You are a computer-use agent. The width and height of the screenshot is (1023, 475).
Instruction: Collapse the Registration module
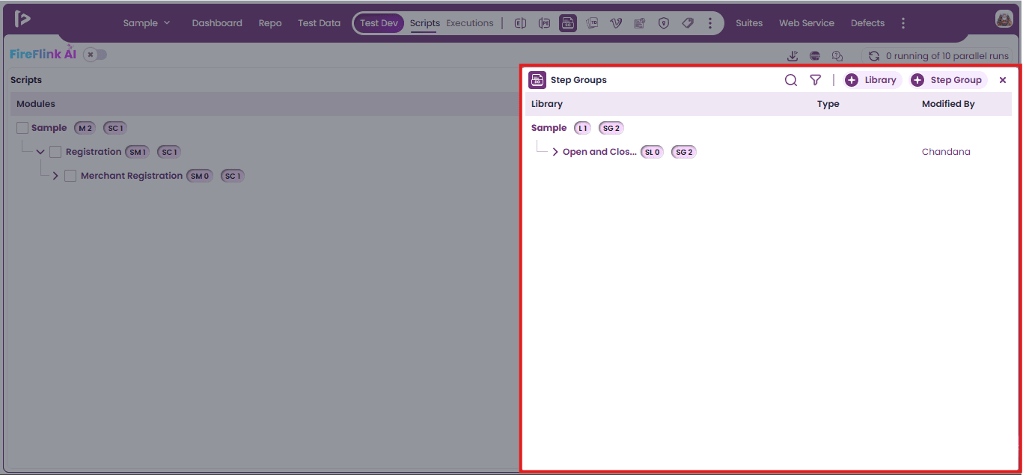pos(40,152)
